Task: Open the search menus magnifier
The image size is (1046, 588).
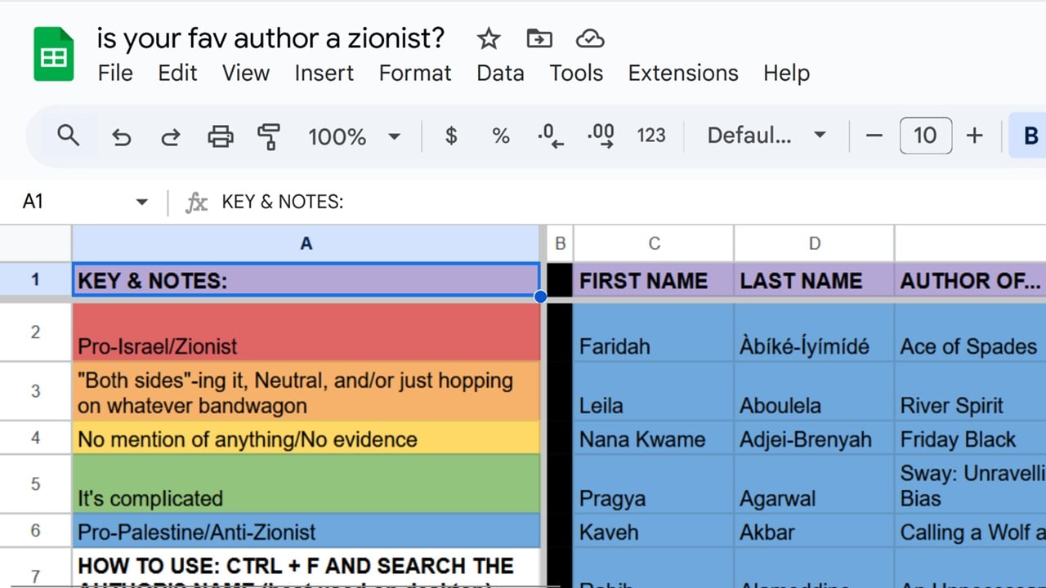Action: pyautogui.click(x=69, y=135)
